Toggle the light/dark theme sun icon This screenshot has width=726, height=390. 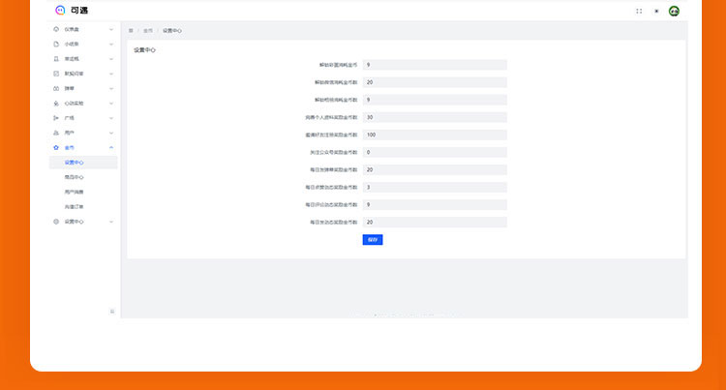(656, 11)
